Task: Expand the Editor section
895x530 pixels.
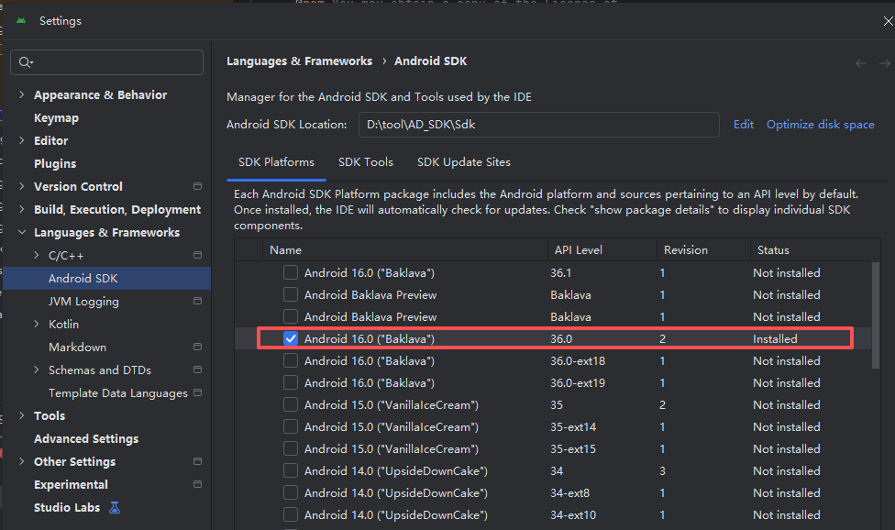Action: click(22, 140)
